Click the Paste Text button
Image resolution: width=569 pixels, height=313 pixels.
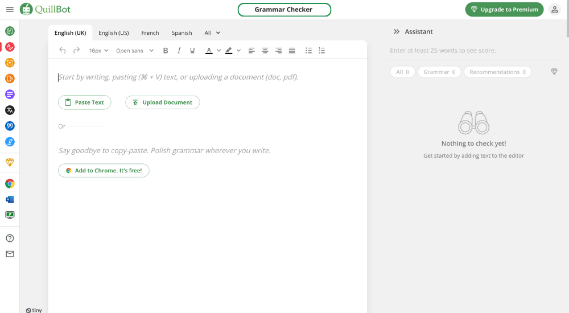84,102
